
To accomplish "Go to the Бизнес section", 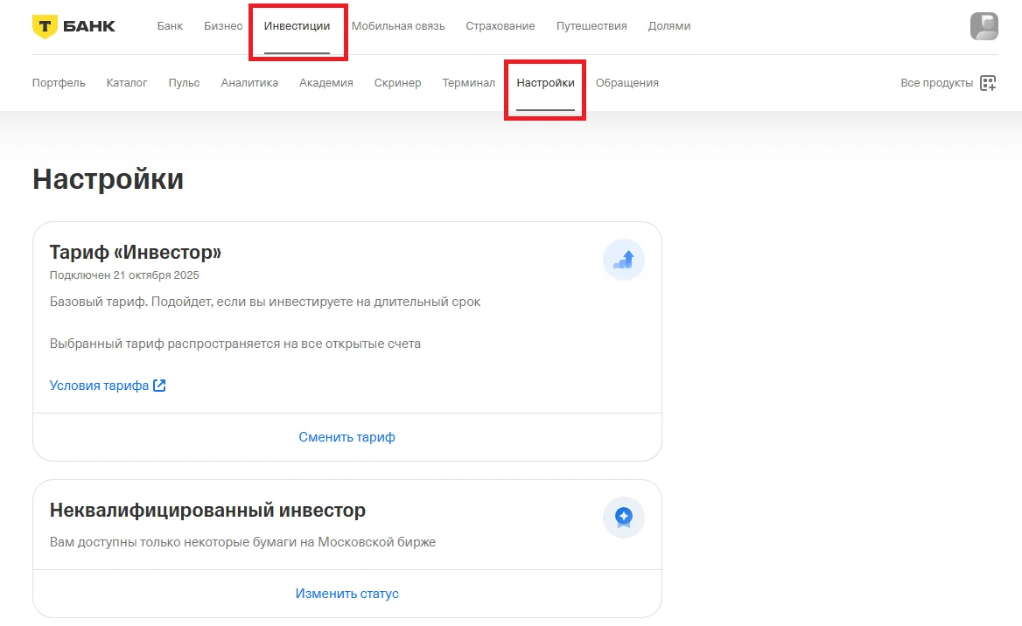I will (223, 26).
